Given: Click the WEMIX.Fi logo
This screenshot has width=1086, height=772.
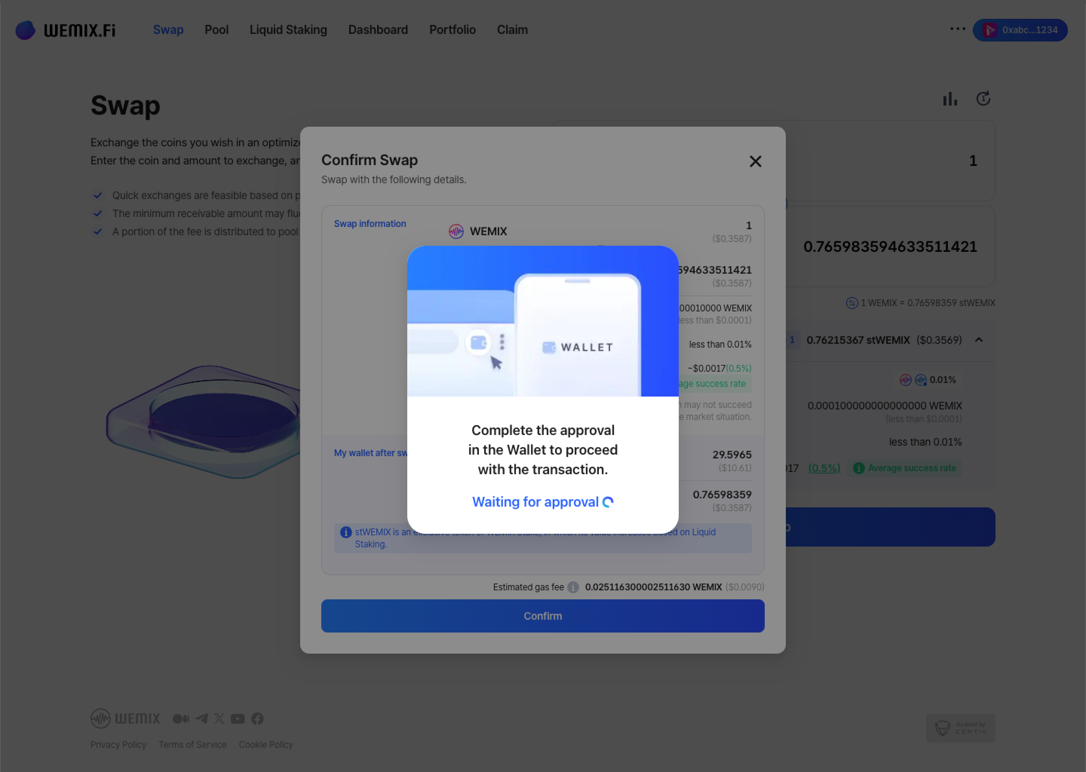Looking at the screenshot, I should [x=66, y=30].
